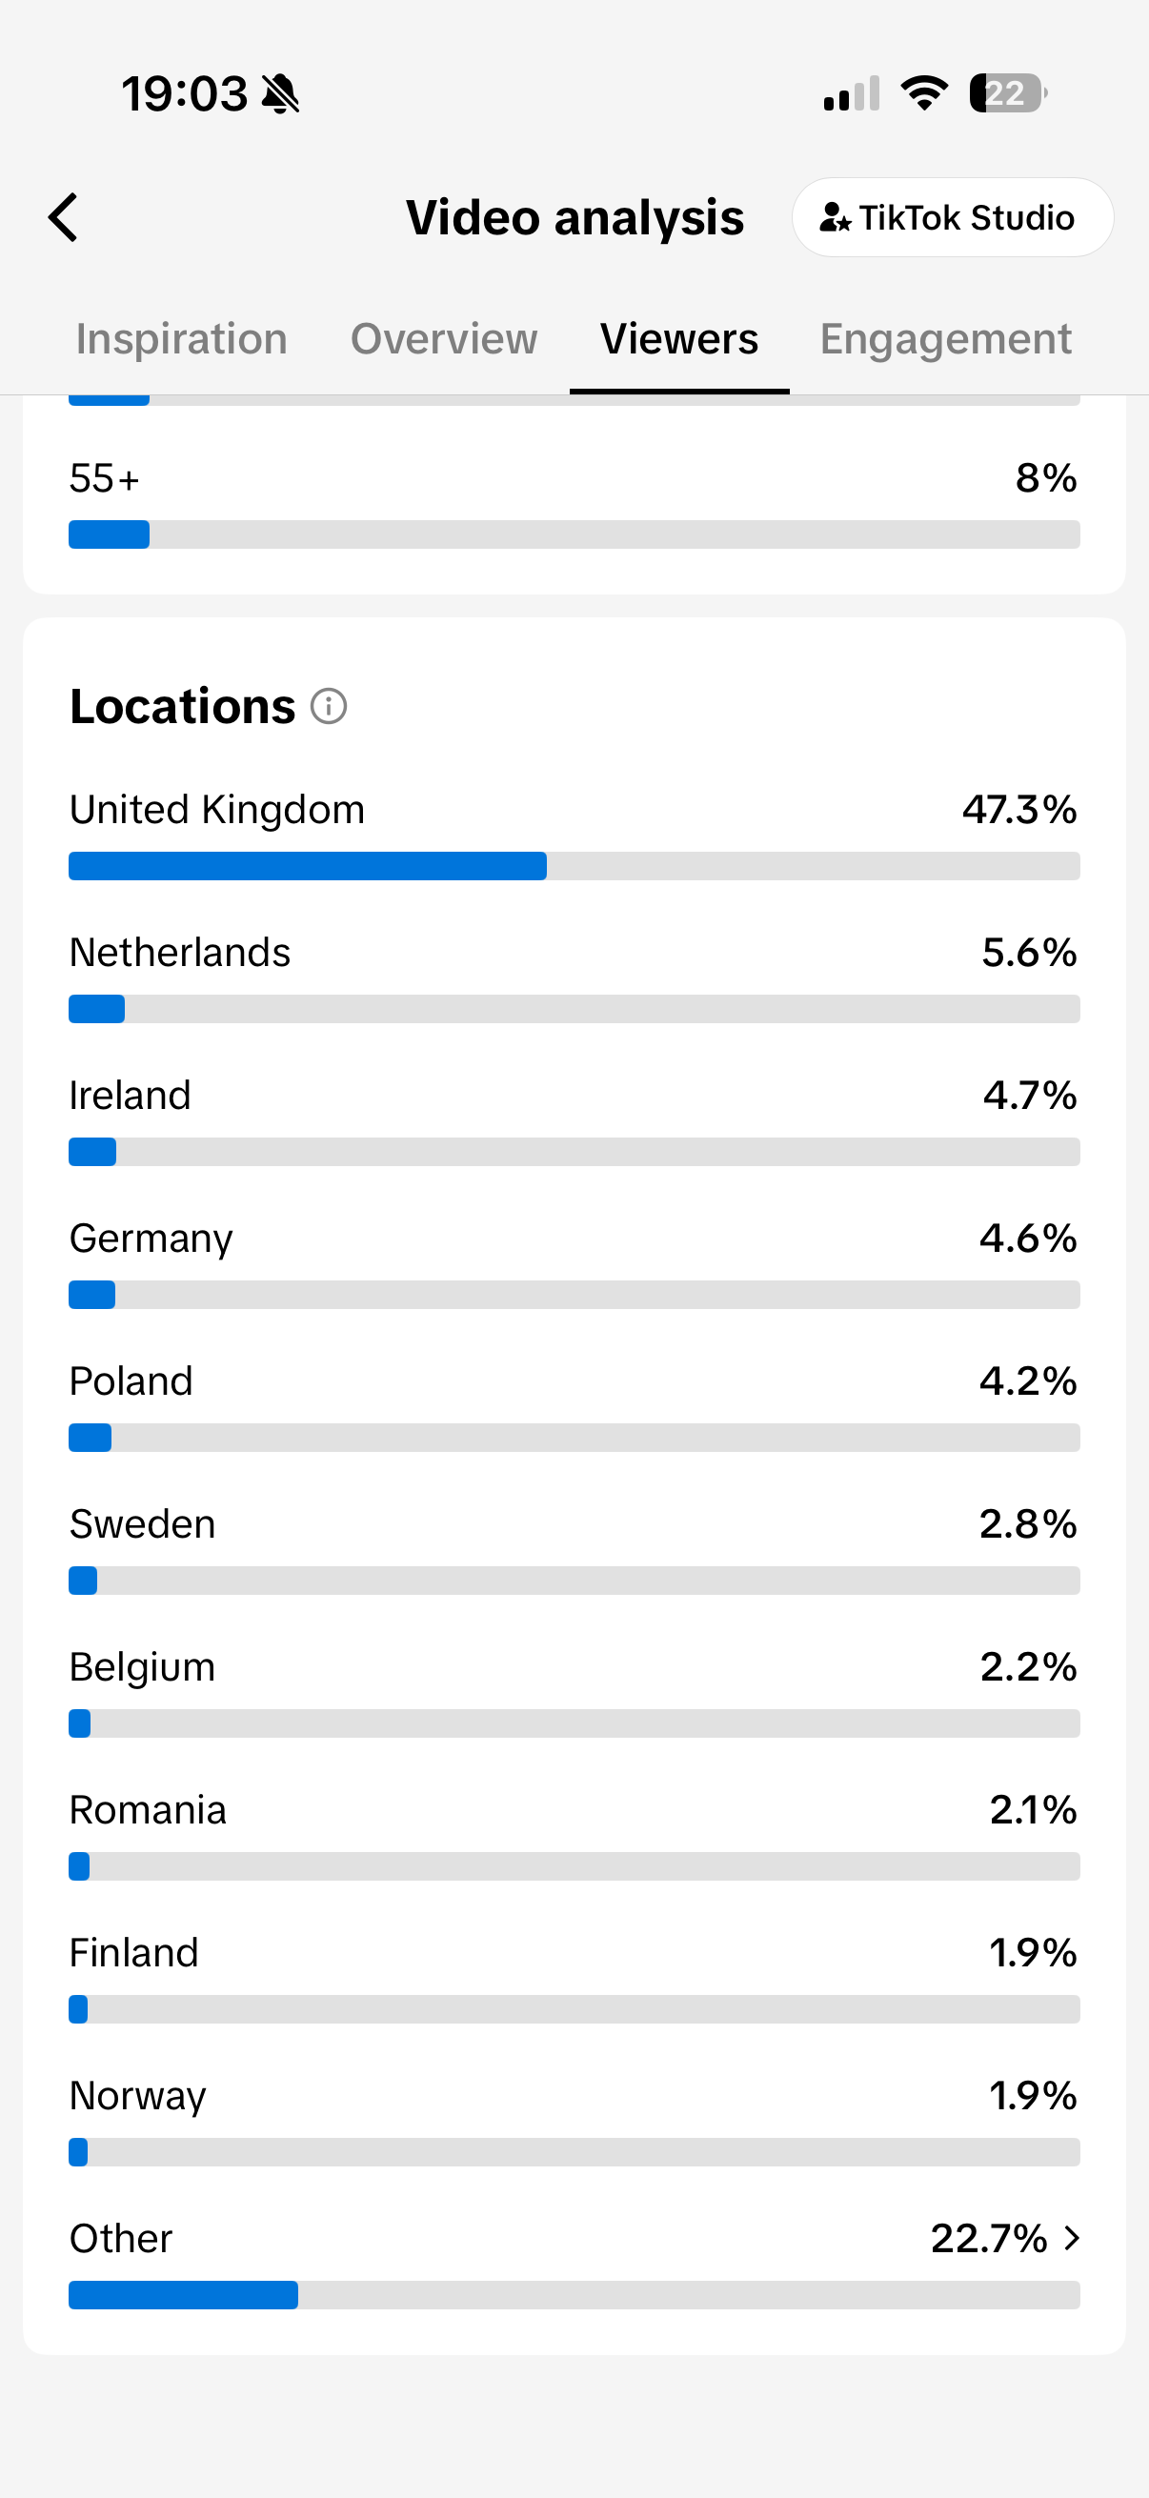Tap the Wi-Fi status icon

tap(924, 93)
